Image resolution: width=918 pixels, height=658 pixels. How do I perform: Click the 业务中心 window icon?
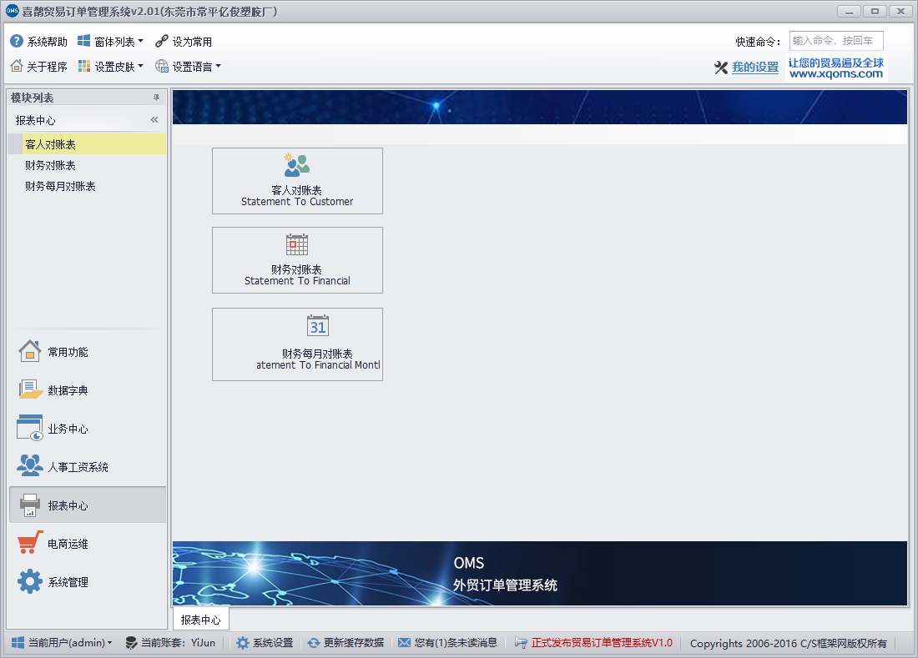coord(30,428)
